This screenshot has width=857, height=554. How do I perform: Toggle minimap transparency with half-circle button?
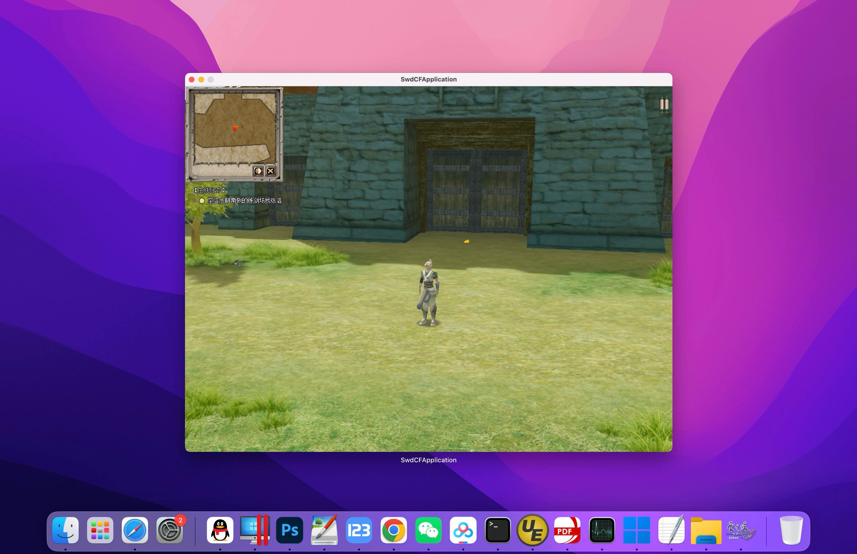tap(258, 171)
